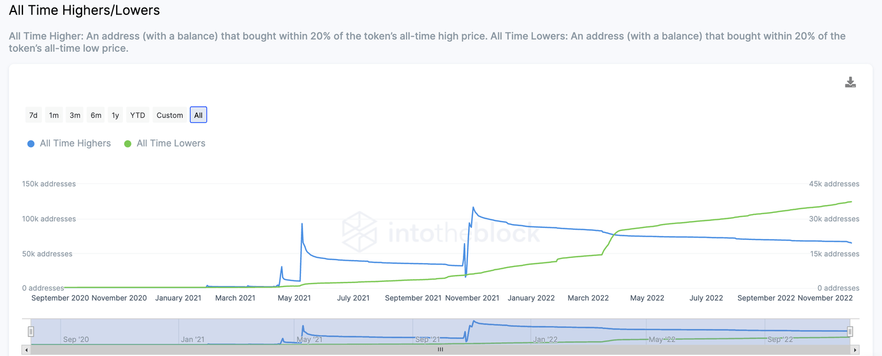Screen dimensions: 882x356
Task: Toggle the All Time Highers series marker
Action: click(31, 144)
